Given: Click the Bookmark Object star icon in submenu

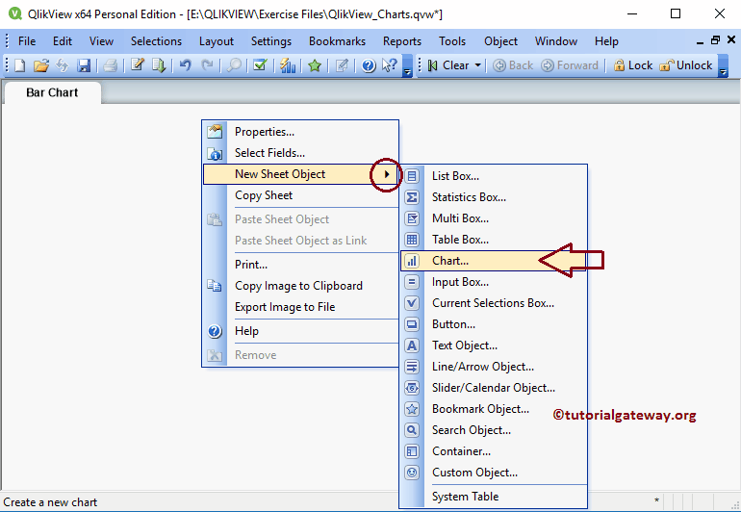Looking at the screenshot, I should (x=412, y=409).
